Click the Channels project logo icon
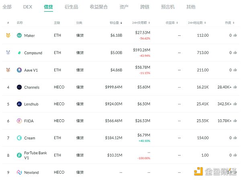Viewport: 241px width, 180px height. click(19, 87)
